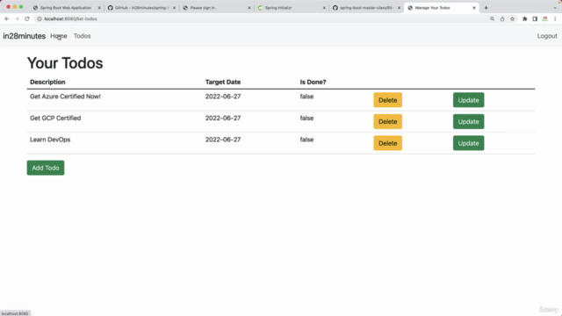Delete the Get GCP Certified todo

coord(388,121)
